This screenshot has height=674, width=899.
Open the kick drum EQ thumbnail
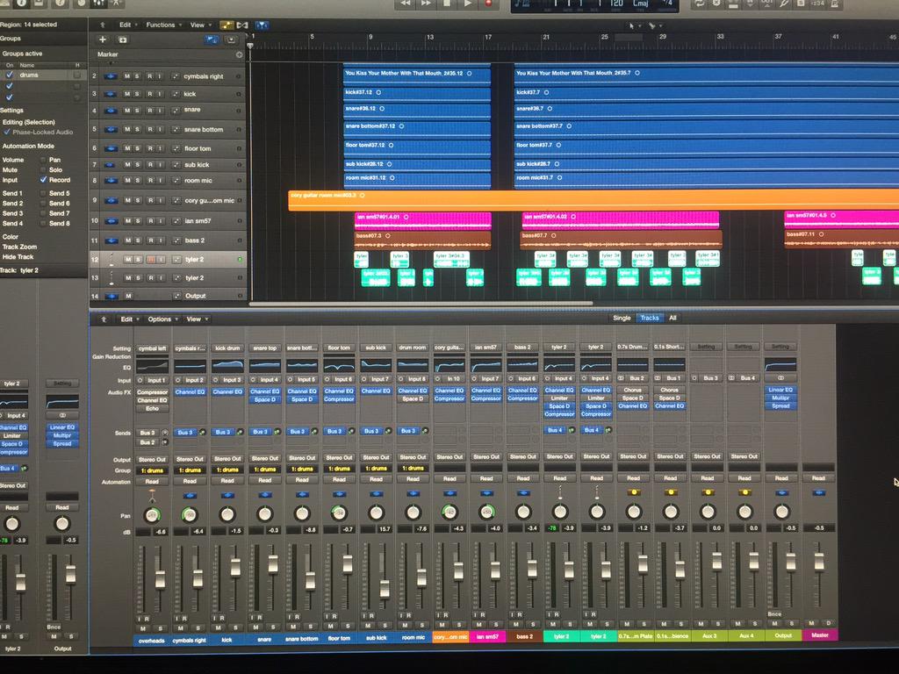click(227, 366)
